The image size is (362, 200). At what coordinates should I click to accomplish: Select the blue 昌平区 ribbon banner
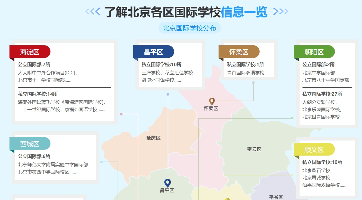pyautogui.click(x=154, y=52)
